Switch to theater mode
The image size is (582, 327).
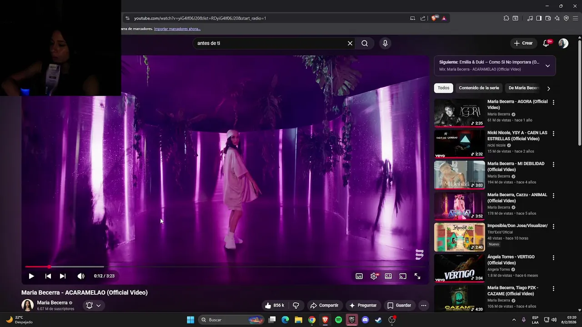388,276
